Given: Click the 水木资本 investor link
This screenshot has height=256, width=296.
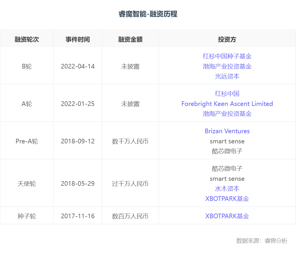Looking at the screenshot, I should pos(227,189).
